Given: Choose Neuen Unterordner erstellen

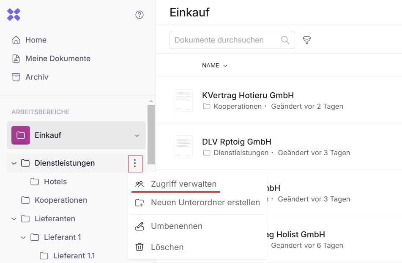Looking at the screenshot, I should tap(205, 203).
